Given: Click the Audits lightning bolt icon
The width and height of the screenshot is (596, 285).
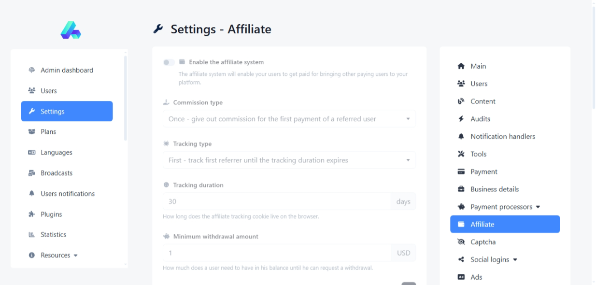Looking at the screenshot, I should [461, 119].
